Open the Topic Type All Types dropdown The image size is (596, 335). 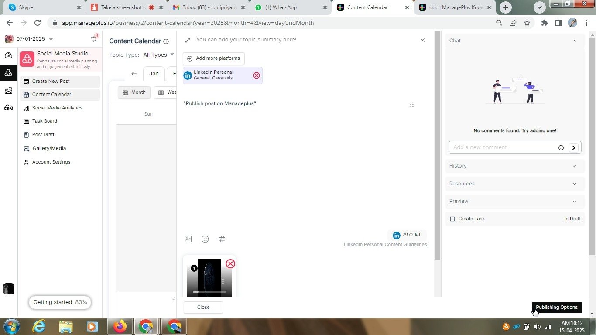pos(158,55)
